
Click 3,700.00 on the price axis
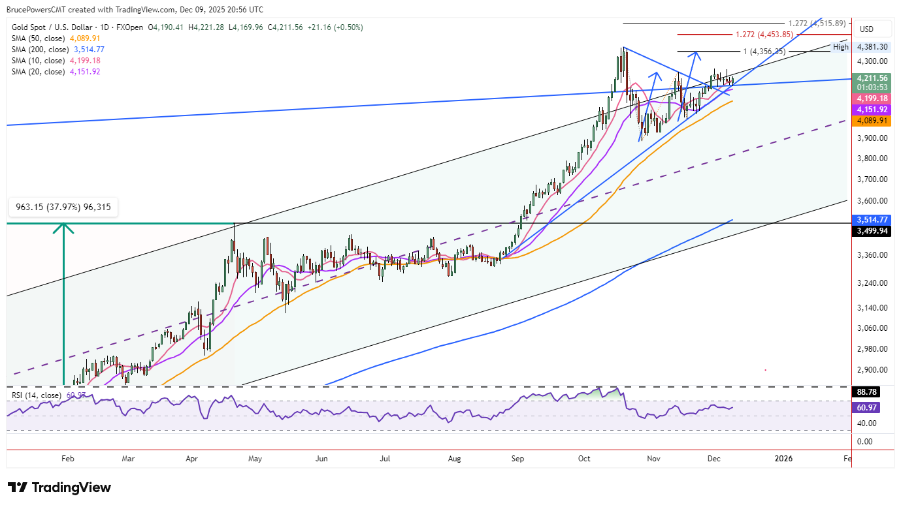[x=872, y=179]
